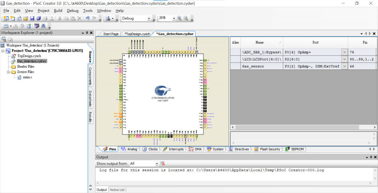
Task: Switch to the System tab
Action: (215, 149)
